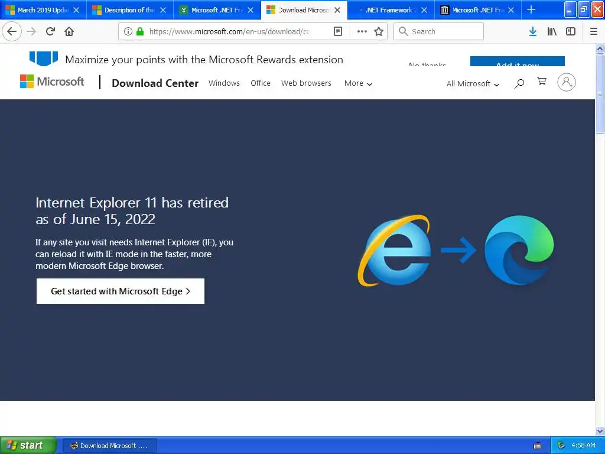Show site information icon in address bar
605x454 pixels.
(128, 31)
